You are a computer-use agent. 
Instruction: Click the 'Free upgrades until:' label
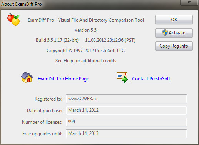(x=42, y=134)
